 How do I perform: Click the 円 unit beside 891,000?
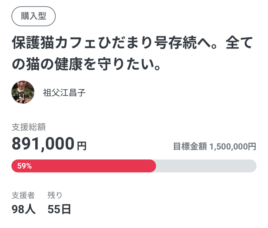click(x=82, y=146)
